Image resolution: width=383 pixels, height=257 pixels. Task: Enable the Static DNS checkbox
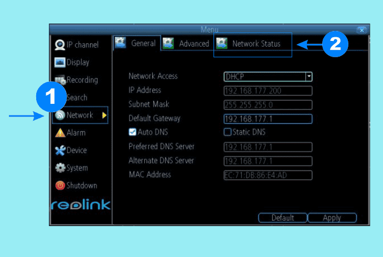point(227,132)
